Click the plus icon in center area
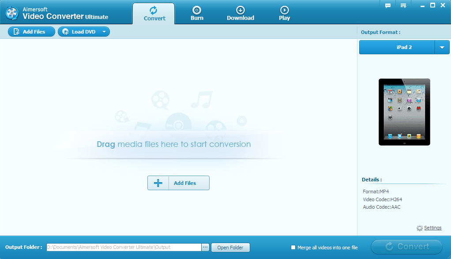This screenshot has width=451, height=259. [158, 183]
